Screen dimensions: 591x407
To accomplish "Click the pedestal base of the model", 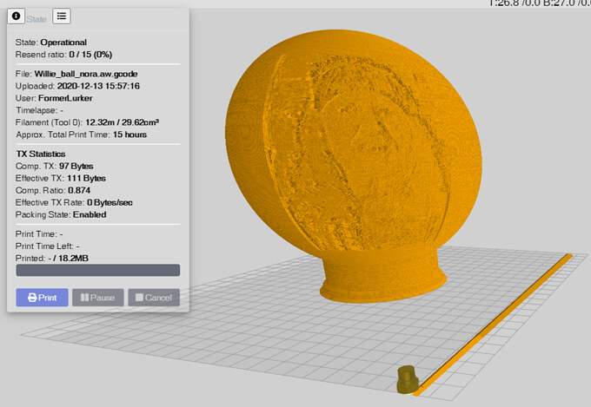I will pos(383,277).
